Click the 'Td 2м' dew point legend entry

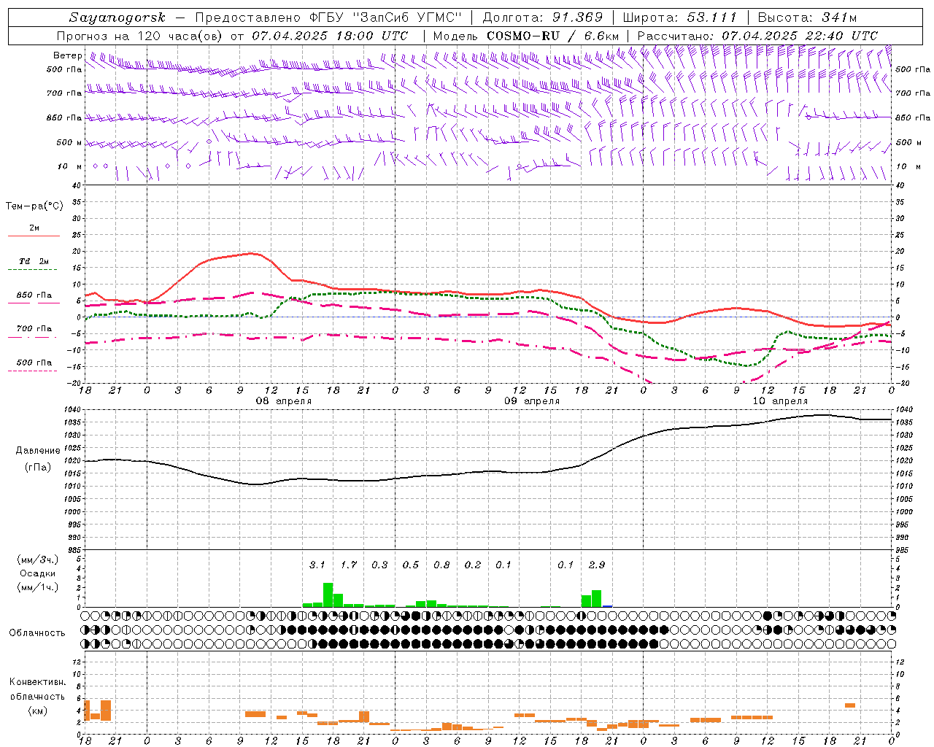(34, 261)
